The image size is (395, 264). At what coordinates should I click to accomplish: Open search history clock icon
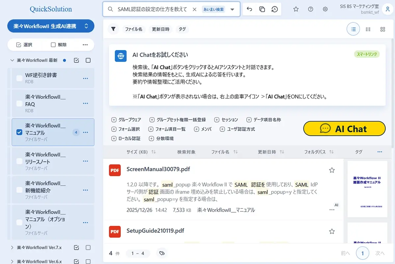[x=275, y=9]
